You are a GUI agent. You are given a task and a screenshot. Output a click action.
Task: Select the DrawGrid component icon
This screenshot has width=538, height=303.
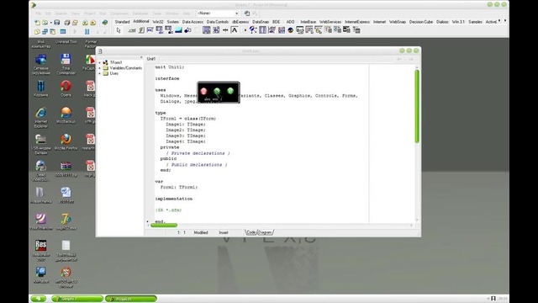169,30
